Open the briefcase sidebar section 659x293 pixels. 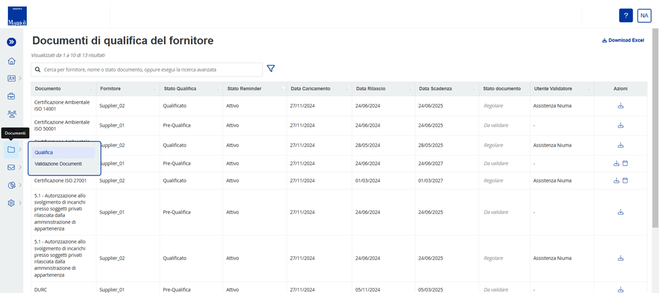coord(11,97)
